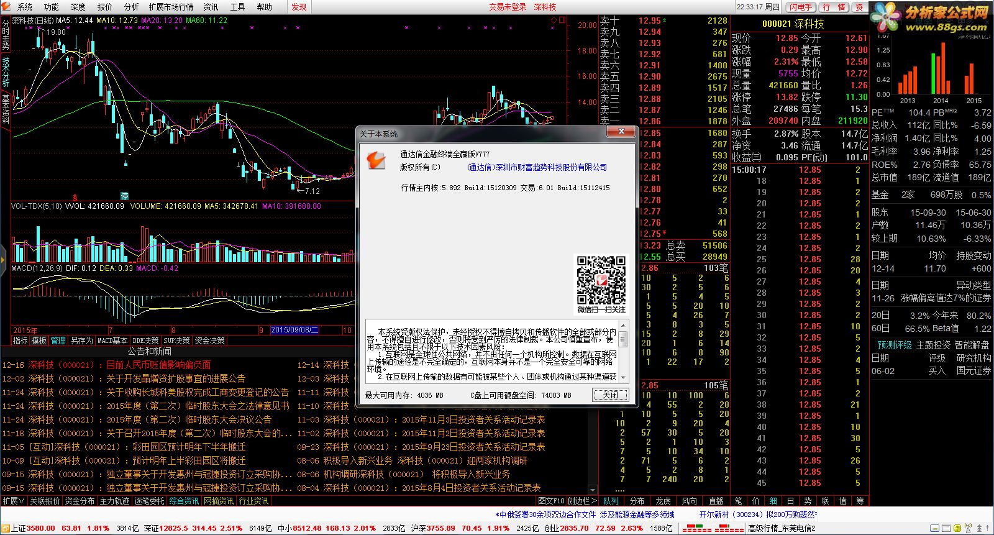
Task: Open the 帮助 menu
Action: click(264, 7)
